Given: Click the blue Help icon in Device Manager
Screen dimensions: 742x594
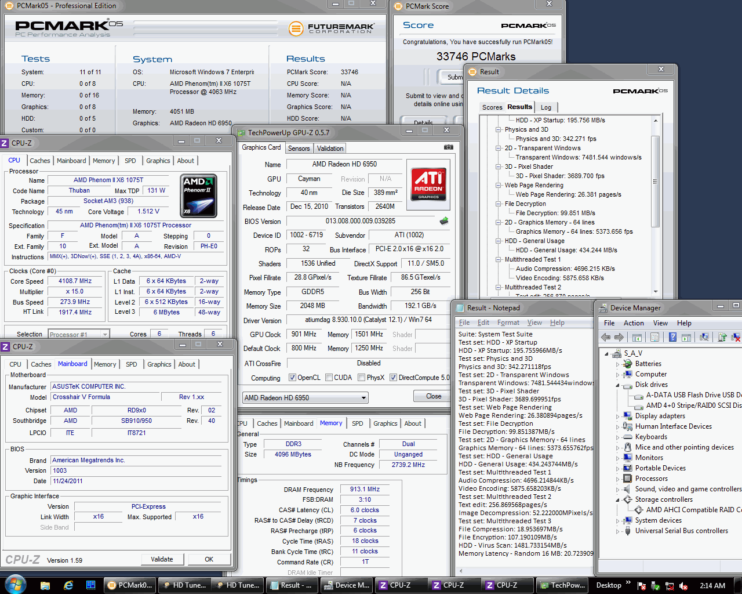Looking at the screenshot, I should 672,337.
